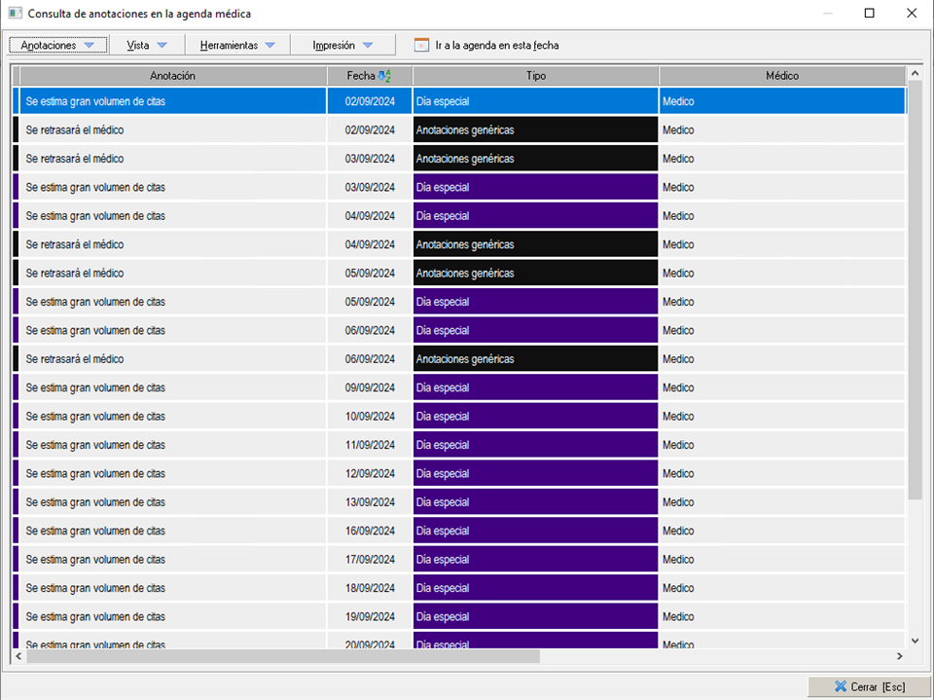The width and height of the screenshot is (934, 700).
Task: Click the Médico column header
Action: (x=781, y=76)
